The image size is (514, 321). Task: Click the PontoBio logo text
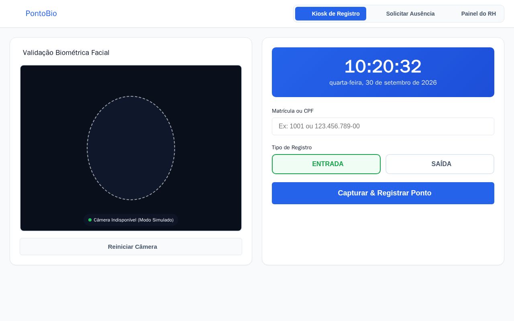pos(41,14)
